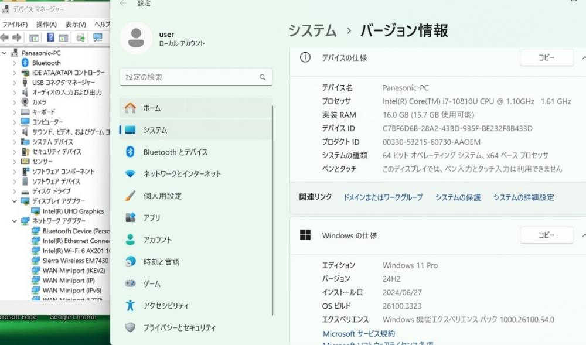Toggle the action pane icon in Device Manager
This screenshot has height=345, width=586.
64,37
